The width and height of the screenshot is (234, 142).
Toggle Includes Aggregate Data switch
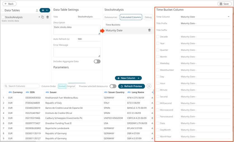coord(97,61)
